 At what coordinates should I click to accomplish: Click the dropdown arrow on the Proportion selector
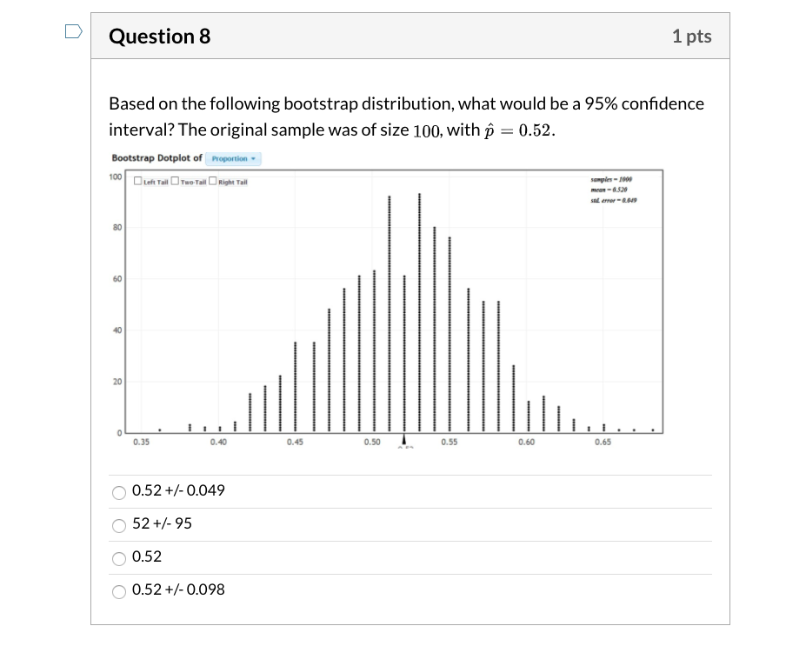point(252,159)
